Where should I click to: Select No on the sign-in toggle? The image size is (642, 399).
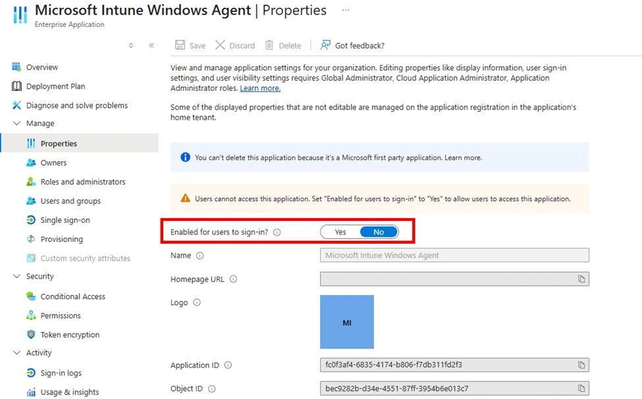pos(379,232)
